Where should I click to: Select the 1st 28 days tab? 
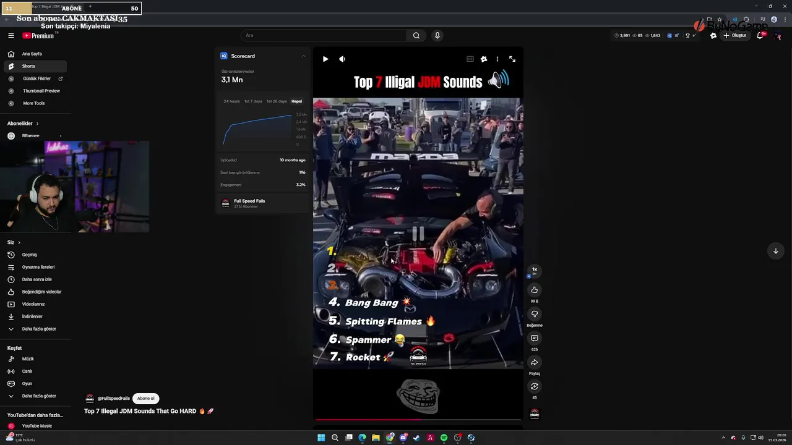click(x=277, y=101)
